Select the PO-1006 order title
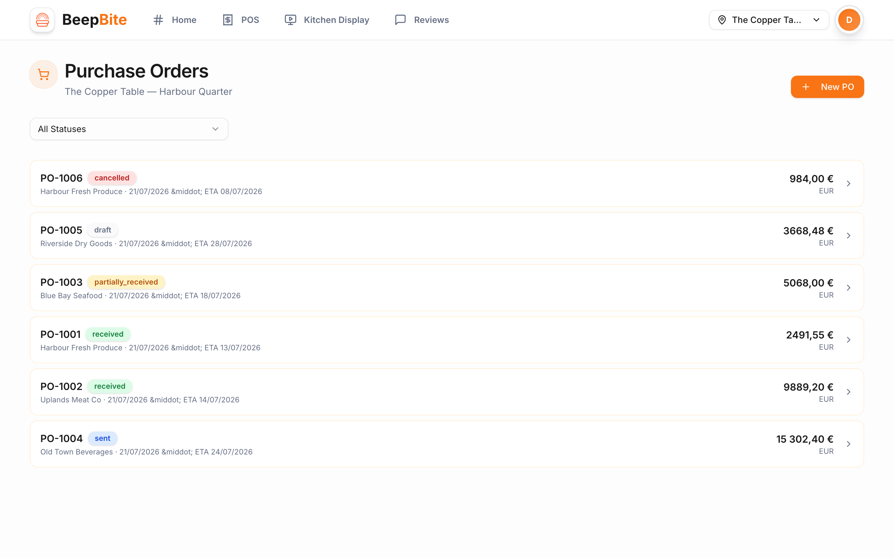894x558 pixels. coord(61,178)
